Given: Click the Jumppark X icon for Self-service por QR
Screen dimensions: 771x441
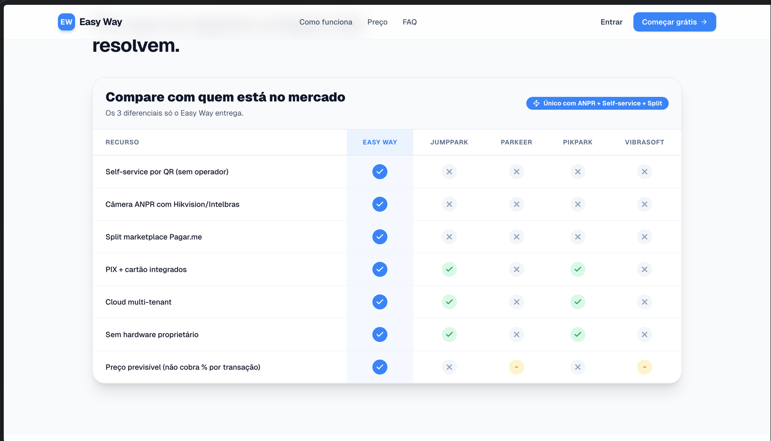Looking at the screenshot, I should pyautogui.click(x=449, y=172).
